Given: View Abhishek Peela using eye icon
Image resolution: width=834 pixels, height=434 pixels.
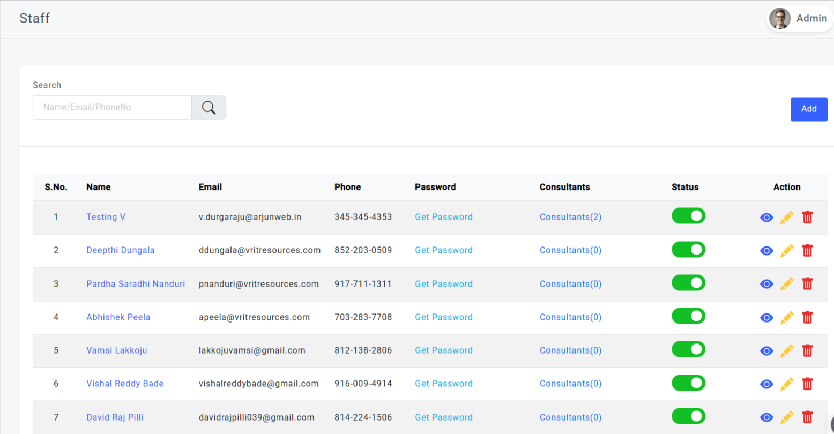Looking at the screenshot, I should pyautogui.click(x=766, y=318).
